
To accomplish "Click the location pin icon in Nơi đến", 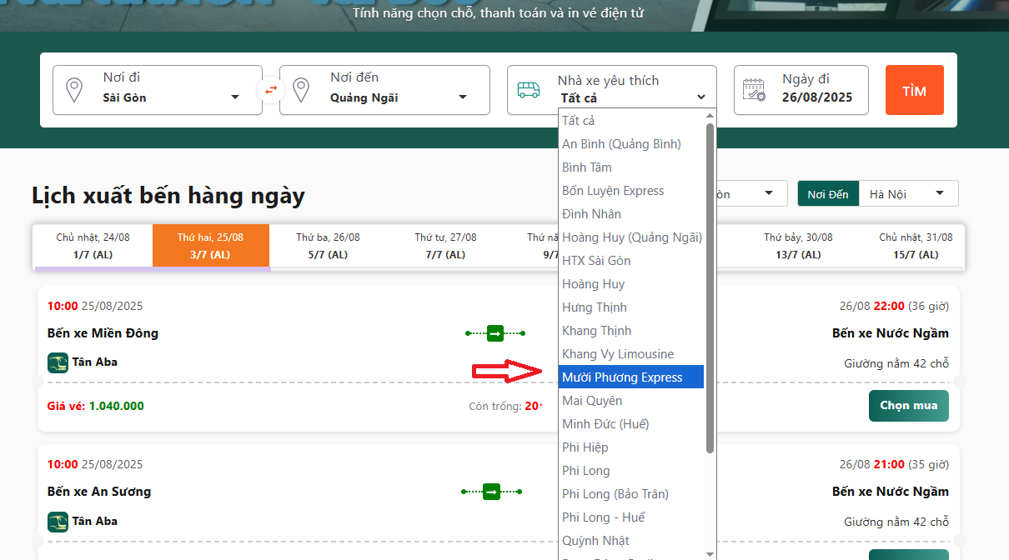I will tap(302, 90).
